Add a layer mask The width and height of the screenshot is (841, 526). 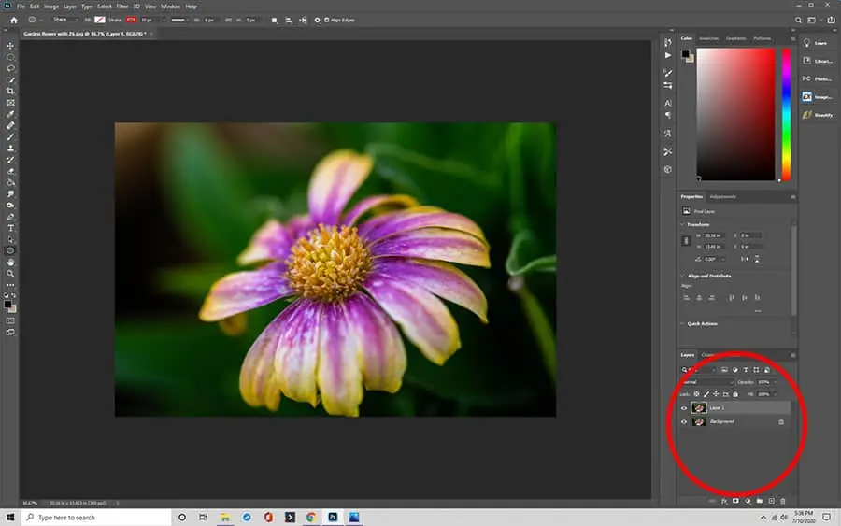coord(736,501)
